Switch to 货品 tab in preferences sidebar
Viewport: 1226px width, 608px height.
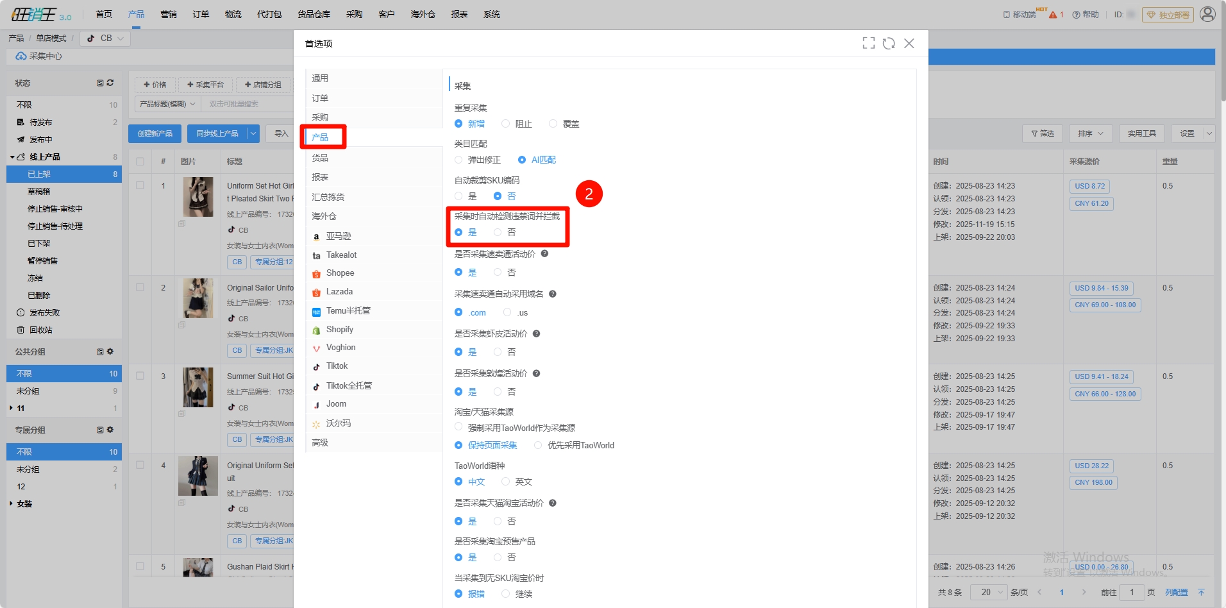coord(320,158)
